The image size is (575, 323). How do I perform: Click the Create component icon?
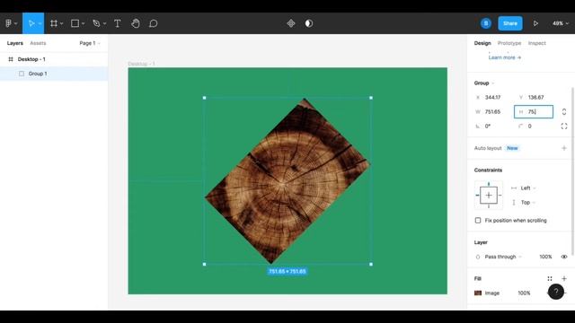click(x=291, y=23)
